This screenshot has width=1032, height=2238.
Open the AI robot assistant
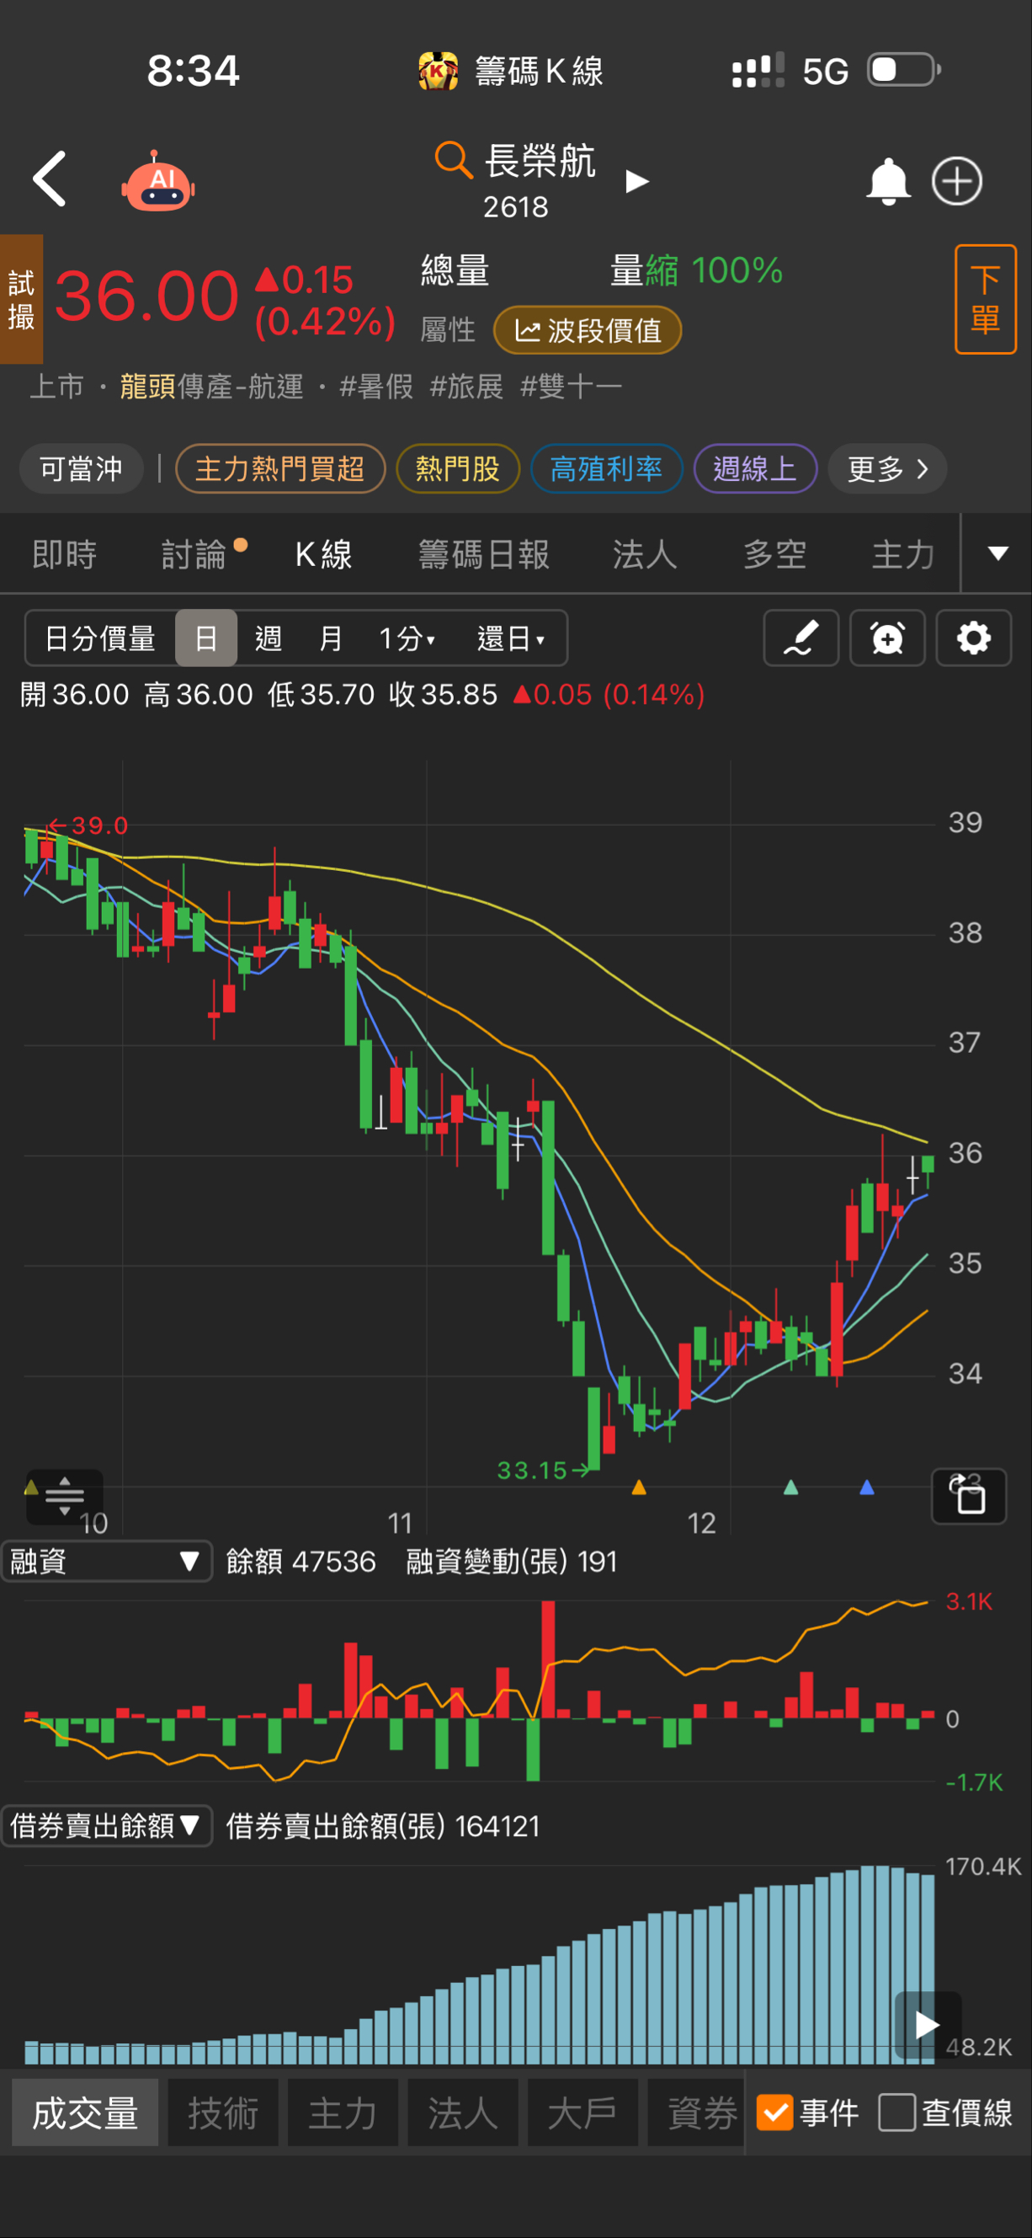[158, 182]
